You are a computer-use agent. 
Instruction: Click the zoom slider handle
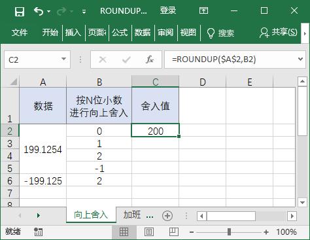click(229, 232)
